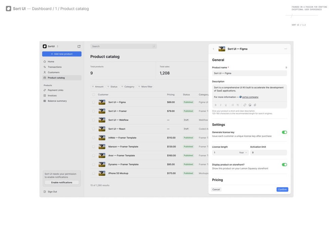Click the Balance summary icon
Screen dimensions: 333x238
click(45, 101)
